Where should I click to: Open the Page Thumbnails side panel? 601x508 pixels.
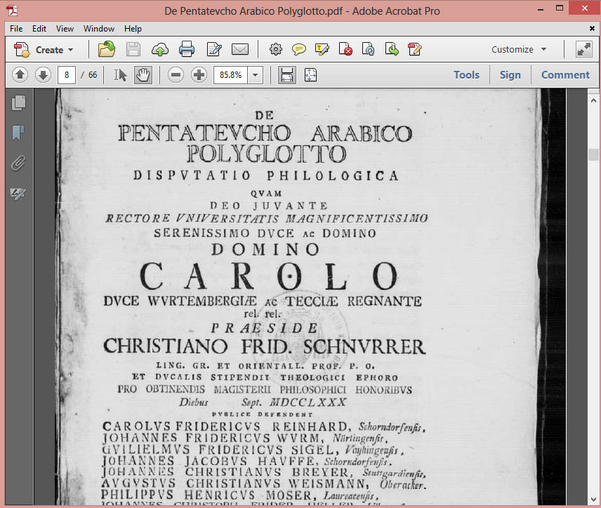click(x=19, y=103)
